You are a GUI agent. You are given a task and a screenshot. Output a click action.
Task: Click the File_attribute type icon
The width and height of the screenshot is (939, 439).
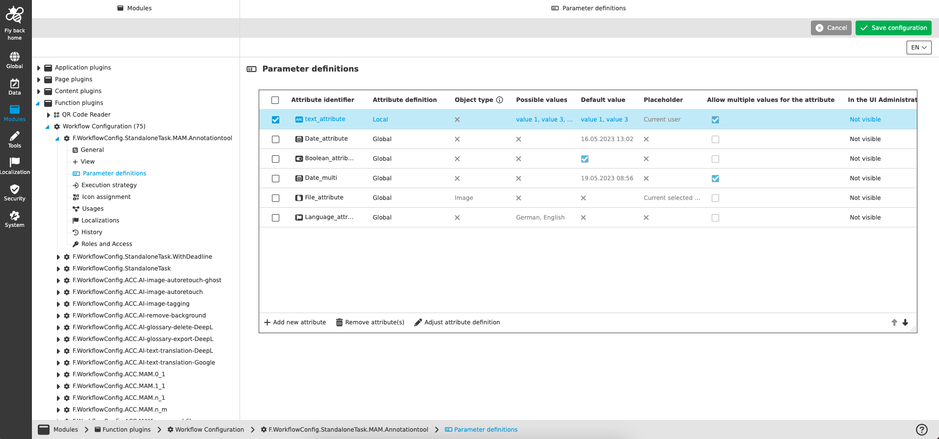click(x=299, y=198)
